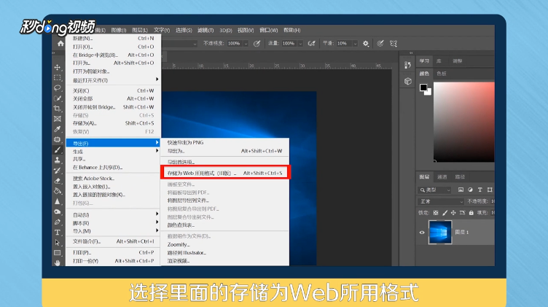548x307 pixels.
Task: Toggle lock all padlock icon
Action: pyautogui.click(x=471, y=213)
